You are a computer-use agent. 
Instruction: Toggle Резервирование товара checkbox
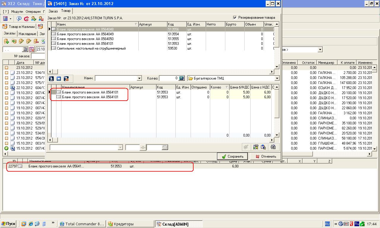(x=235, y=18)
